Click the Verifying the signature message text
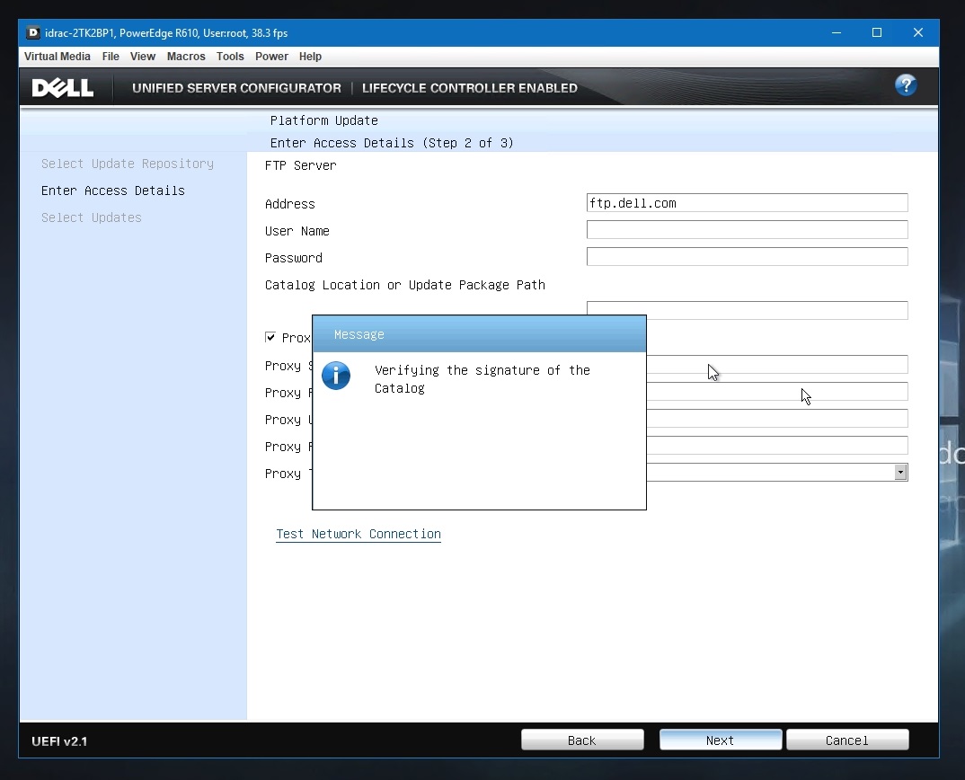 tap(482, 379)
